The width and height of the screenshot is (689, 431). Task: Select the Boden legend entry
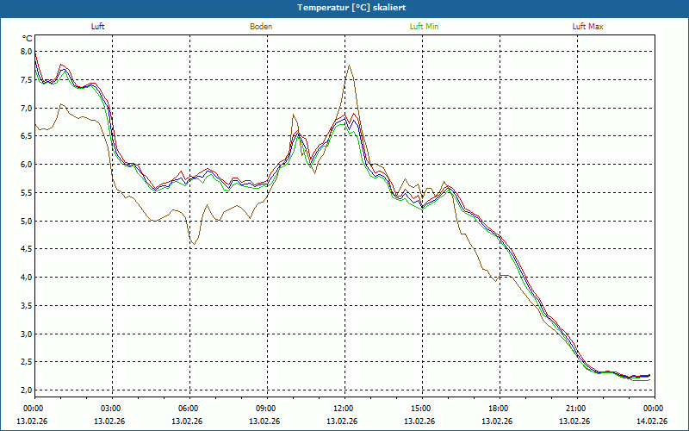pyautogui.click(x=261, y=27)
